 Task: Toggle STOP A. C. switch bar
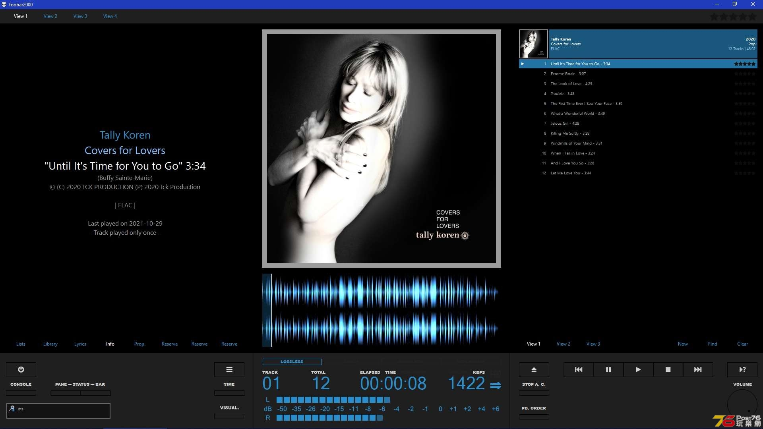point(534,393)
